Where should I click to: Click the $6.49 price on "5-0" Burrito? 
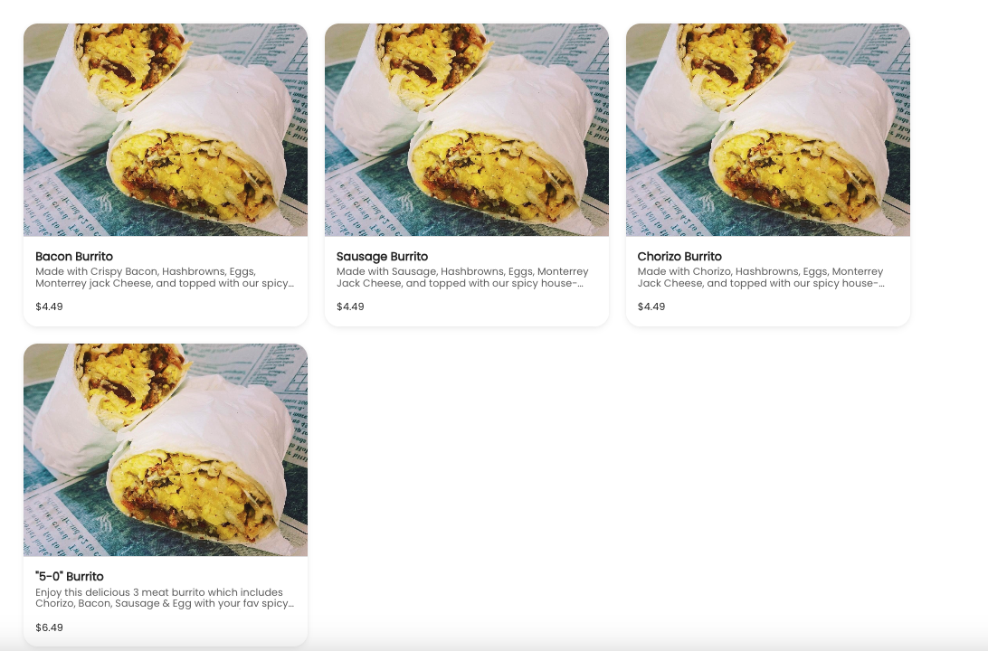[x=49, y=627]
